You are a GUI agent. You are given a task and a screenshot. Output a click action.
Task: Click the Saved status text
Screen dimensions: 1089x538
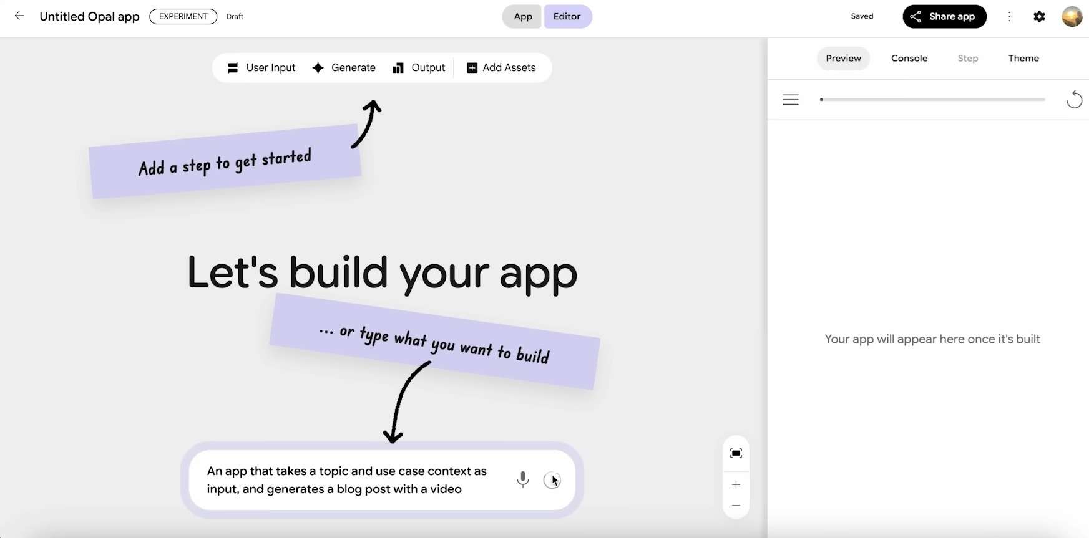click(x=862, y=17)
